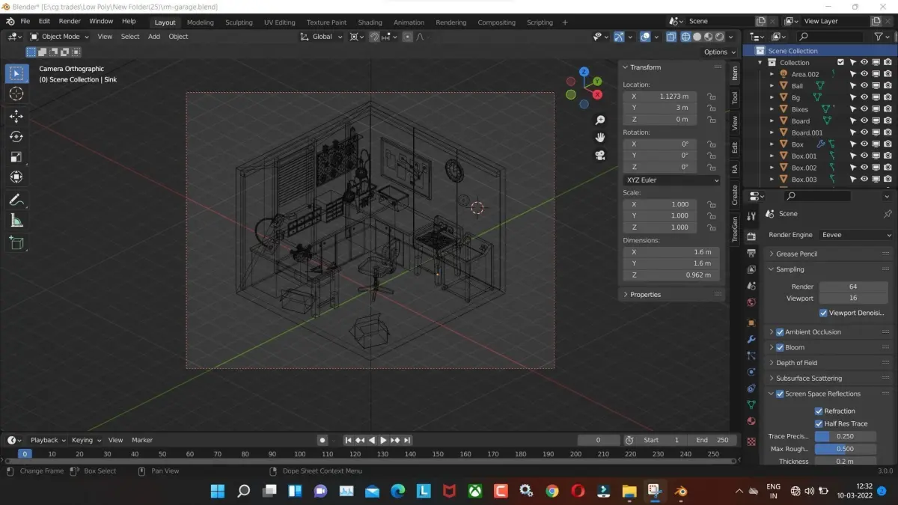This screenshot has height=505, width=898.
Task: Click the zoom magnifier viewport icon
Action: pyautogui.click(x=600, y=120)
